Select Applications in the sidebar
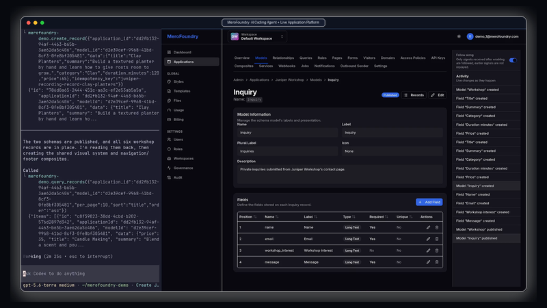 [x=191, y=62]
